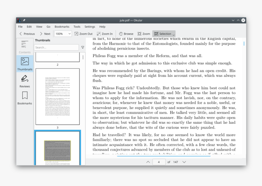Show the Reviews panel
This screenshot has height=186, width=262.
(24, 81)
